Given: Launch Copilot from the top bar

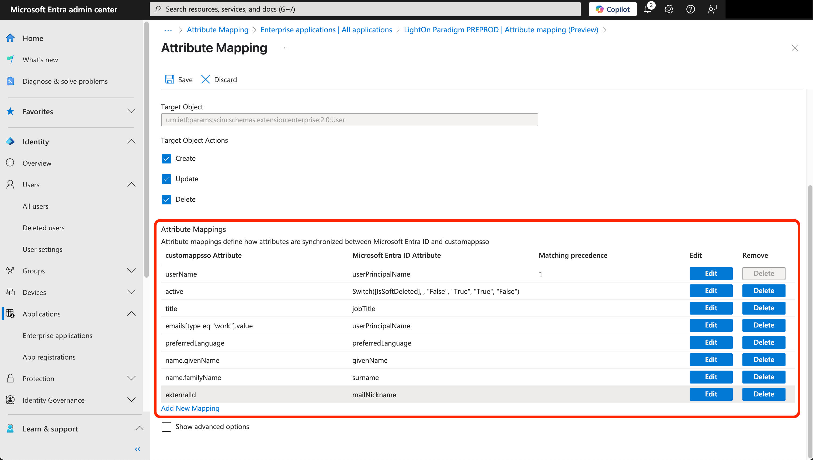Looking at the screenshot, I should pyautogui.click(x=612, y=9).
